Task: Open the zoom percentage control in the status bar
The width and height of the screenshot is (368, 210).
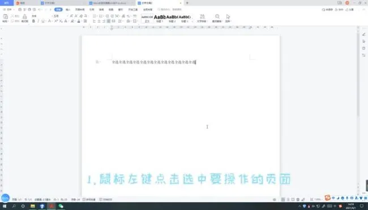Action: (x=317, y=199)
